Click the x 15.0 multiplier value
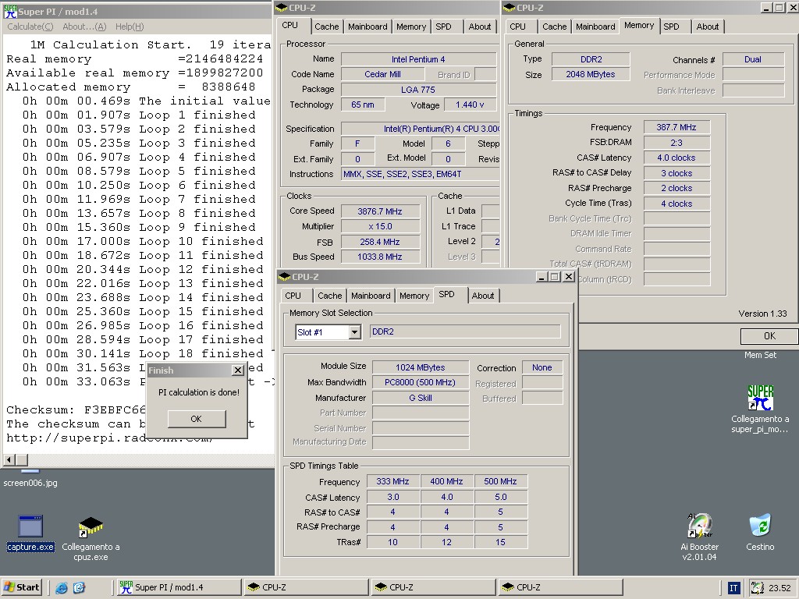The image size is (799, 599). pos(380,227)
